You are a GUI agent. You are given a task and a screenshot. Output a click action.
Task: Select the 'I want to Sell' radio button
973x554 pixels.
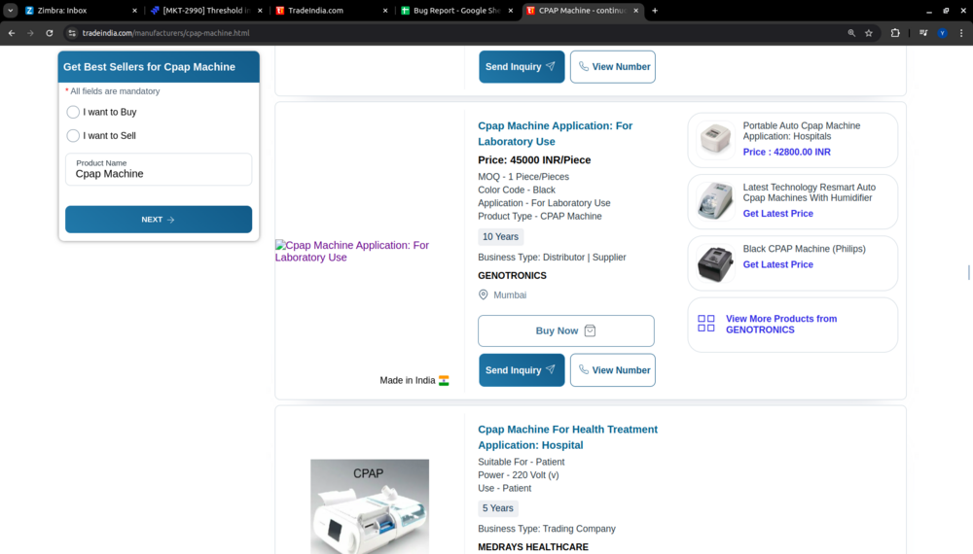pyautogui.click(x=73, y=136)
